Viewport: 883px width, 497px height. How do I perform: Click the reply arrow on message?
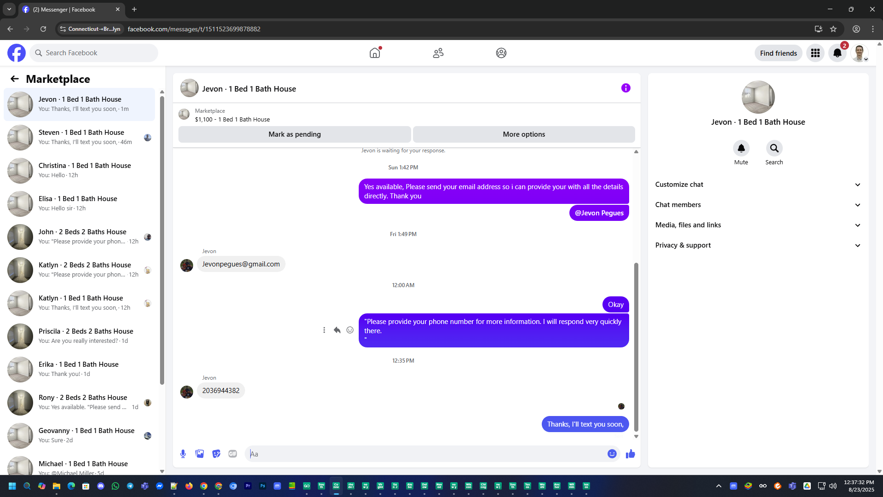pyautogui.click(x=337, y=330)
